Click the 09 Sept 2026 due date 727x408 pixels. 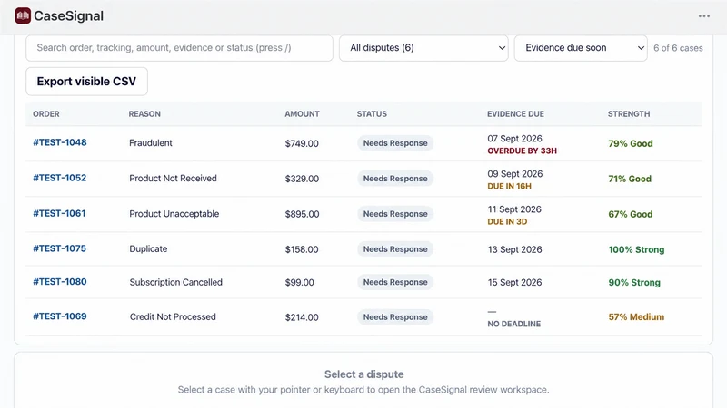click(514, 174)
